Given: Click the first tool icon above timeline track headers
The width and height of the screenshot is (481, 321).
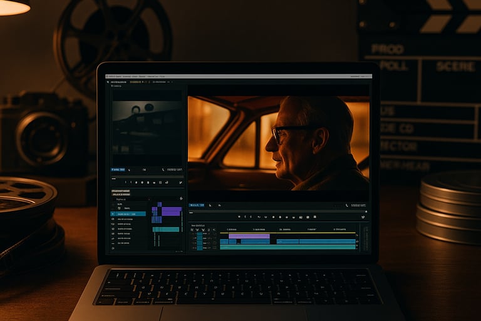Looking at the screenshot, I should coord(192,230).
